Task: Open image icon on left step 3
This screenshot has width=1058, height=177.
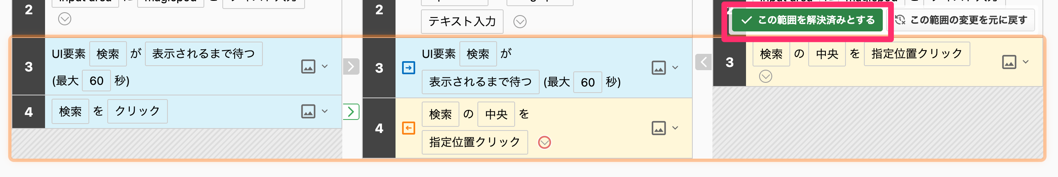Action: tap(308, 66)
